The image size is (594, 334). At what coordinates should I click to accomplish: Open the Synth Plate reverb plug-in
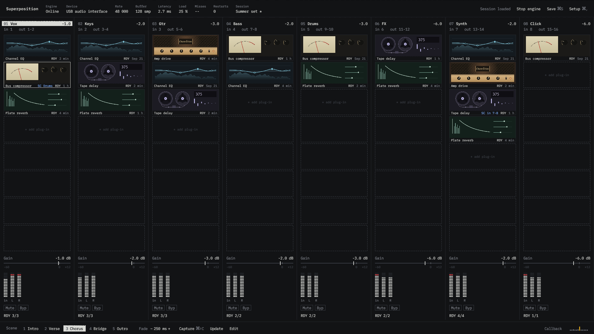483,129
